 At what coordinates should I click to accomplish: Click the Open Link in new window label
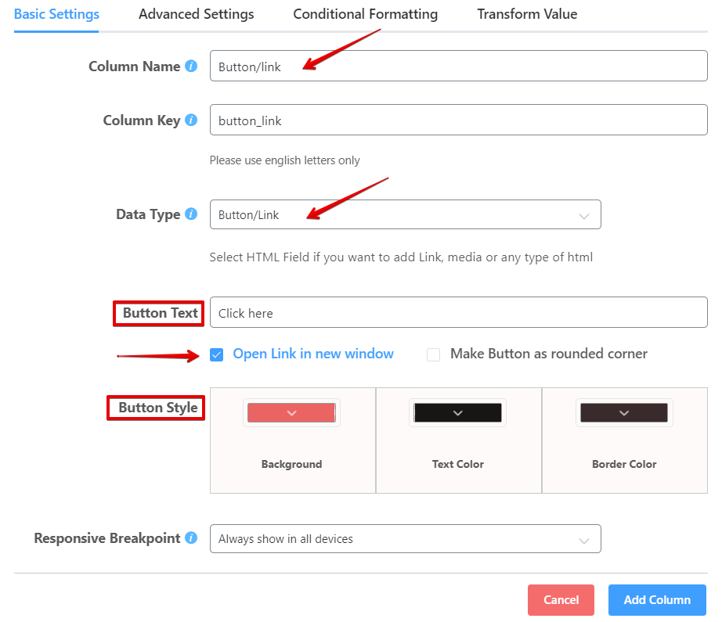click(x=313, y=354)
